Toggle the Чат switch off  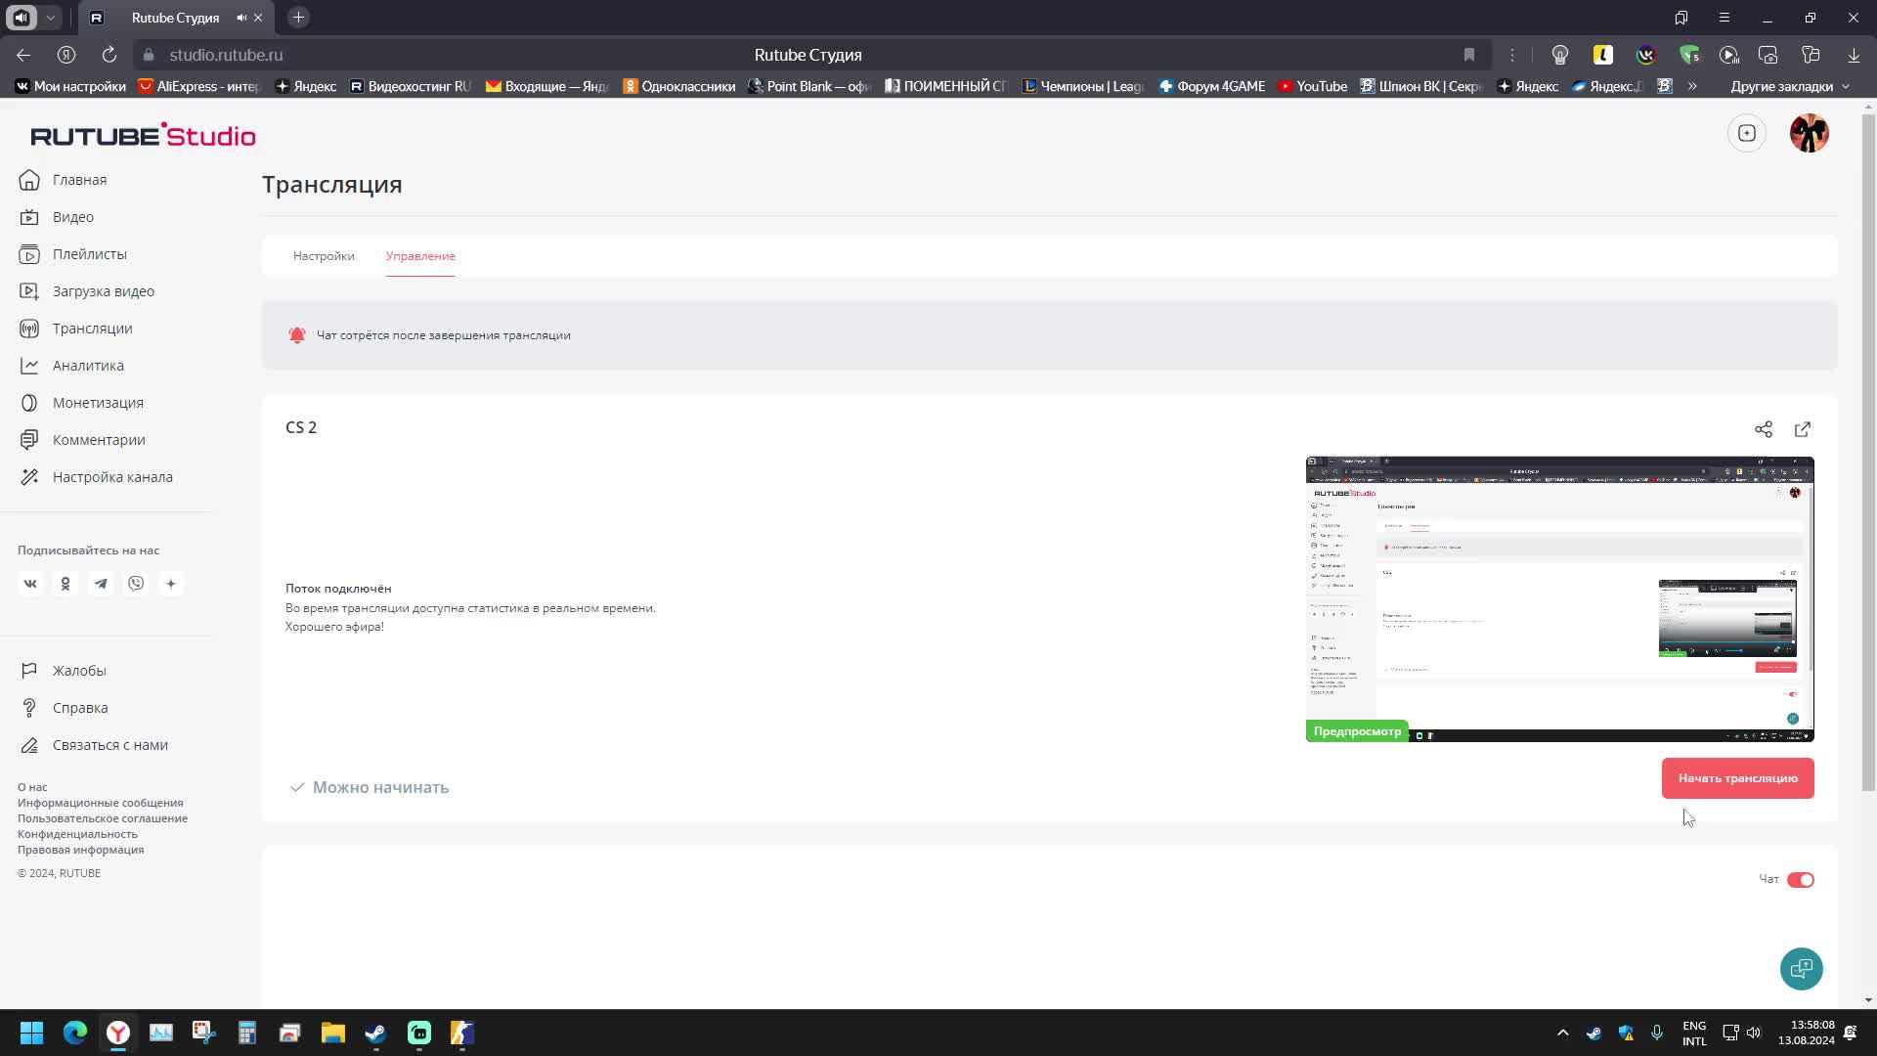pos(1800,880)
